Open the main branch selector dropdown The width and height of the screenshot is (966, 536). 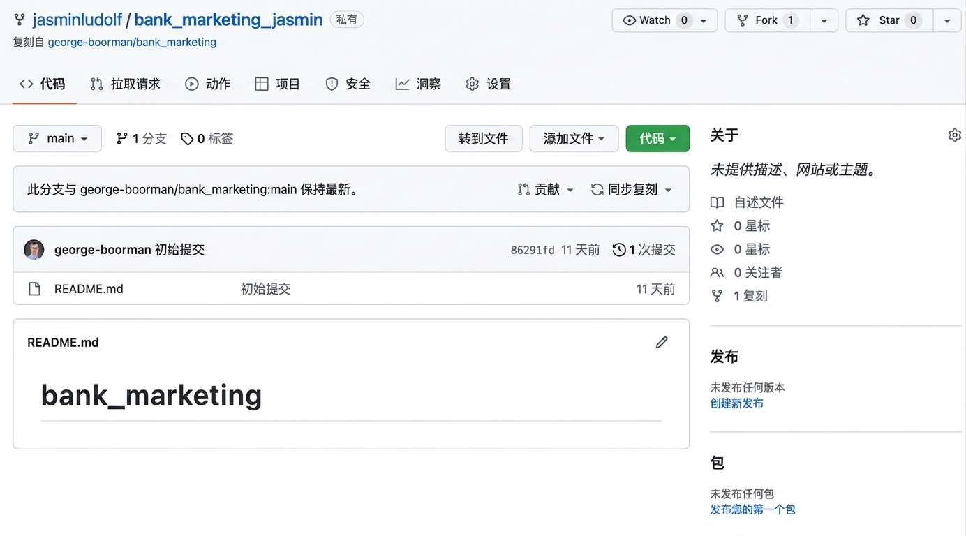(x=57, y=138)
